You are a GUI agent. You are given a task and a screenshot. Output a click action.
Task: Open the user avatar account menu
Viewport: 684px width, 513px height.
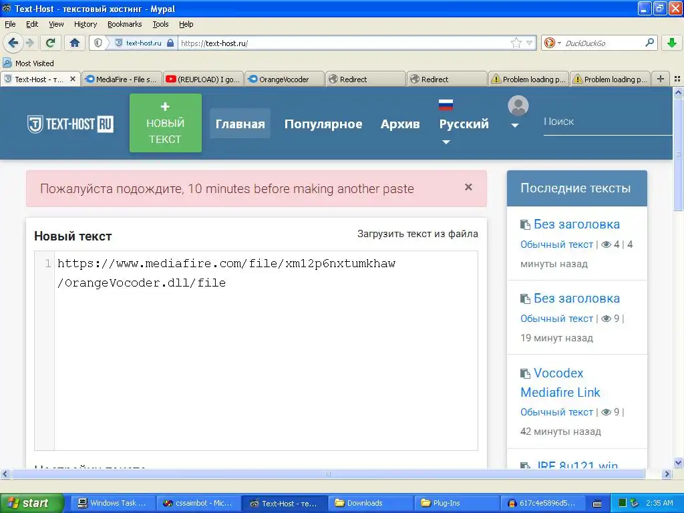(518, 112)
